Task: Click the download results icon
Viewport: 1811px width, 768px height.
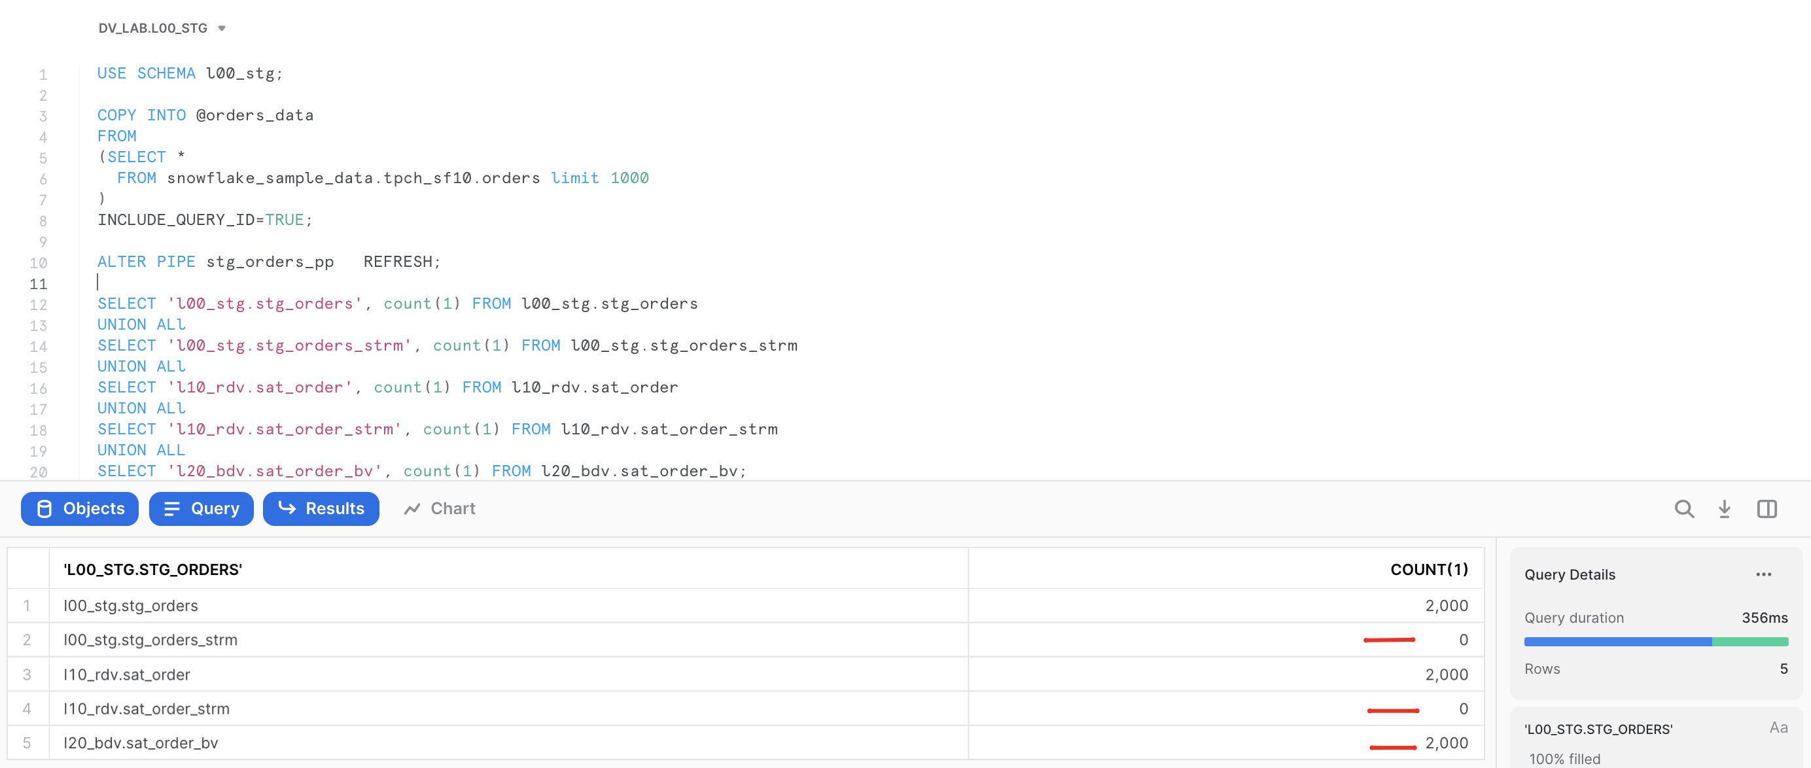Action: 1724,509
